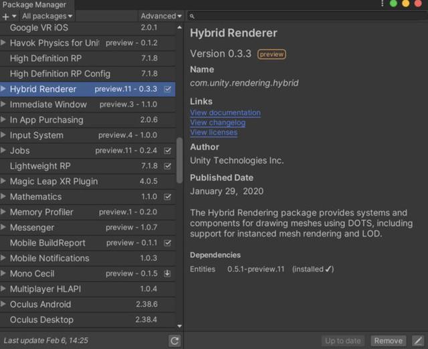This screenshot has width=428, height=349.
Task: Click the Package Manager tab title
Action: tap(34, 5)
